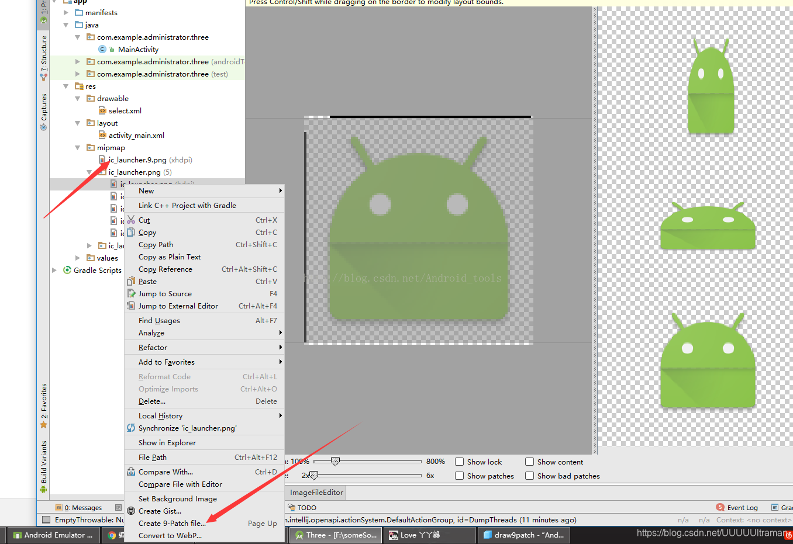Expand the manifests folder
Image resolution: width=793 pixels, height=544 pixels.
(x=66, y=12)
